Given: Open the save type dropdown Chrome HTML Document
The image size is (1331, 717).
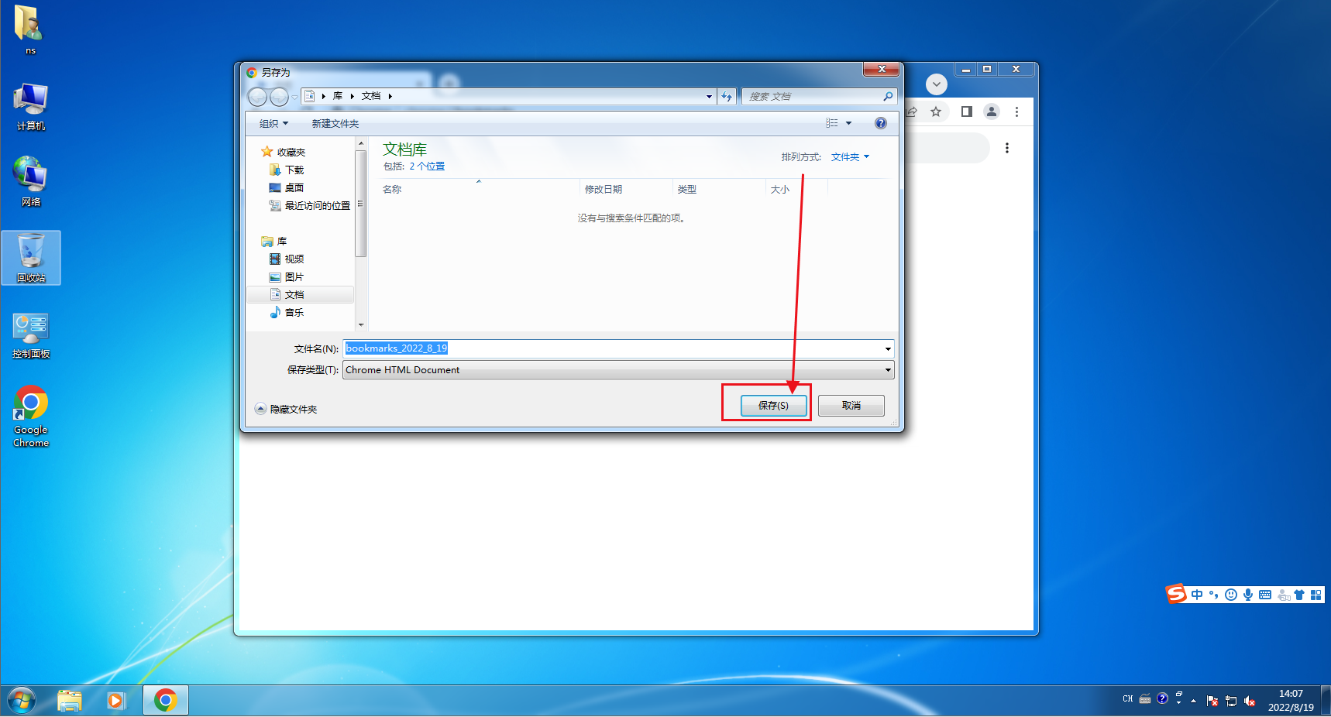Looking at the screenshot, I should 618,370.
